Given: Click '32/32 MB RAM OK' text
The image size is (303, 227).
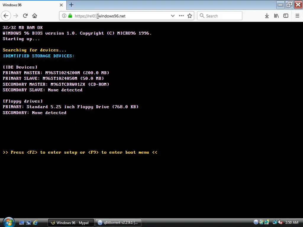Looking at the screenshot, I should tap(22, 27).
